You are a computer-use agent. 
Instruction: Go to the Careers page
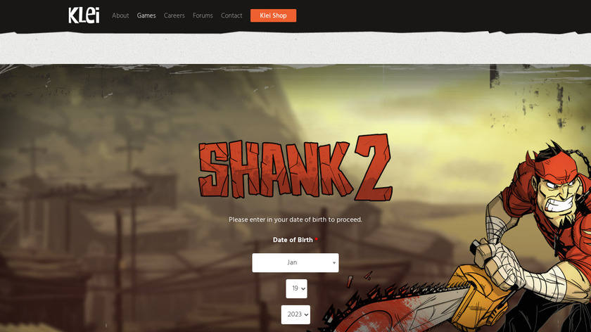[174, 15]
